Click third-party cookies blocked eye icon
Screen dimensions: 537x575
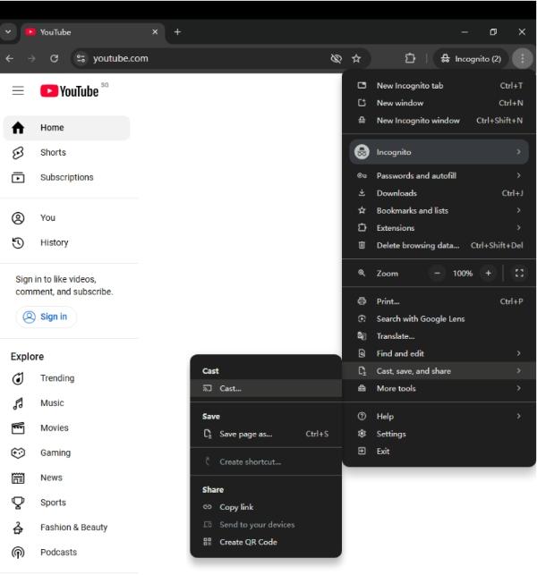point(336,59)
